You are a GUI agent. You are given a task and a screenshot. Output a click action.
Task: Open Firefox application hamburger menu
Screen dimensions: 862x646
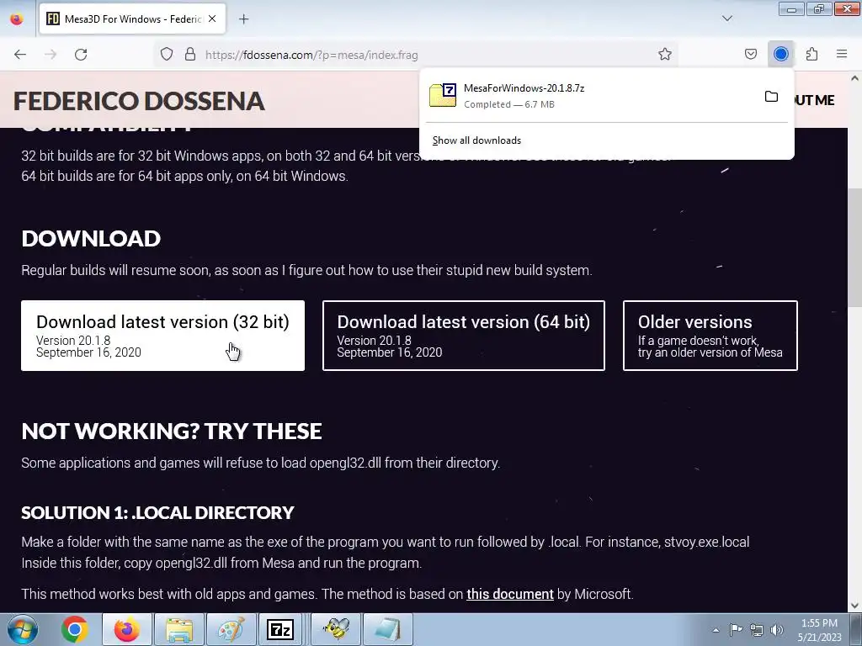click(842, 55)
